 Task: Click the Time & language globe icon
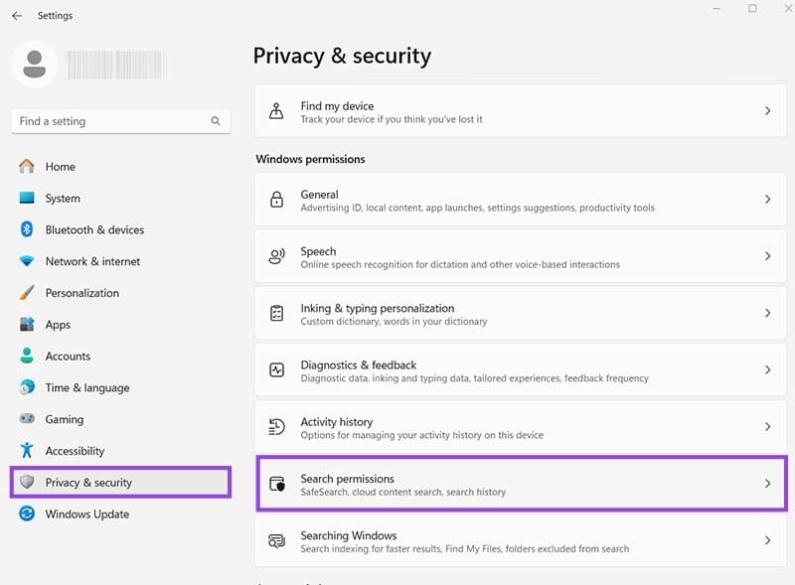27,386
